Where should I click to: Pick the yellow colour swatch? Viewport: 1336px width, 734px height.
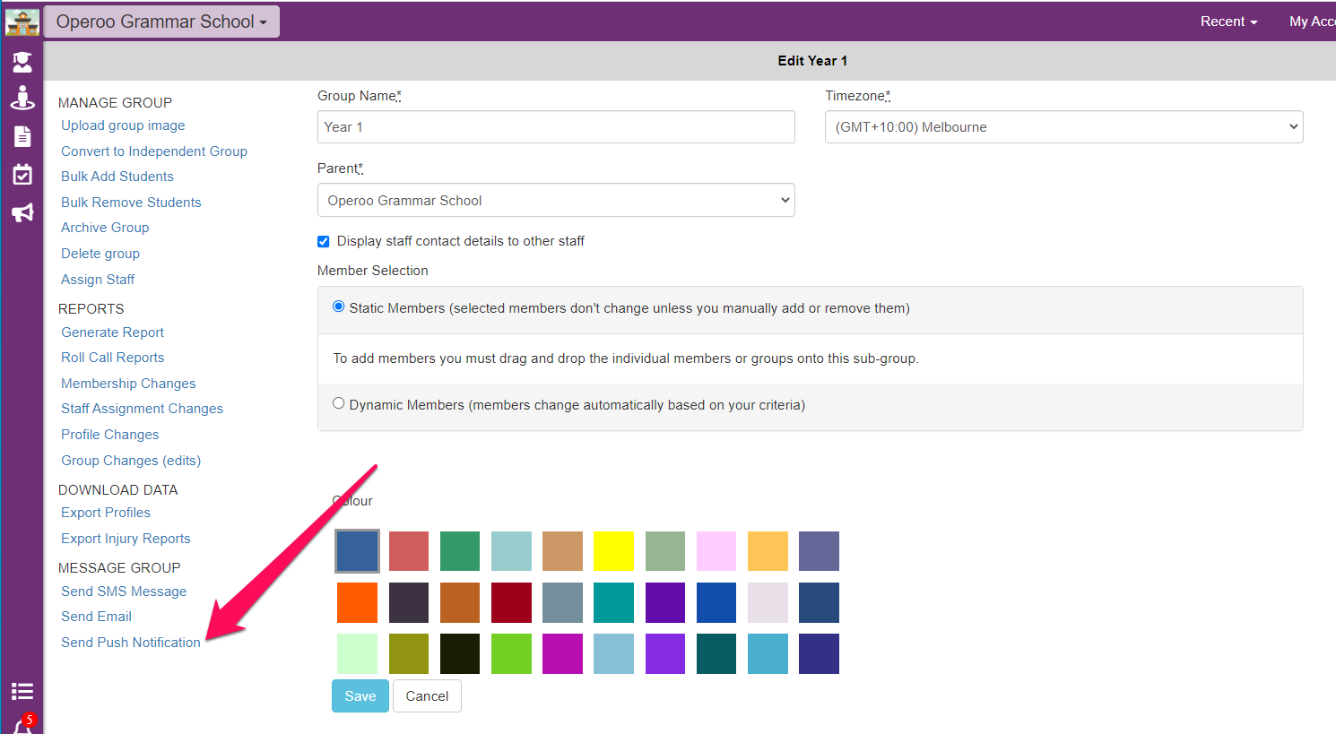pos(613,551)
